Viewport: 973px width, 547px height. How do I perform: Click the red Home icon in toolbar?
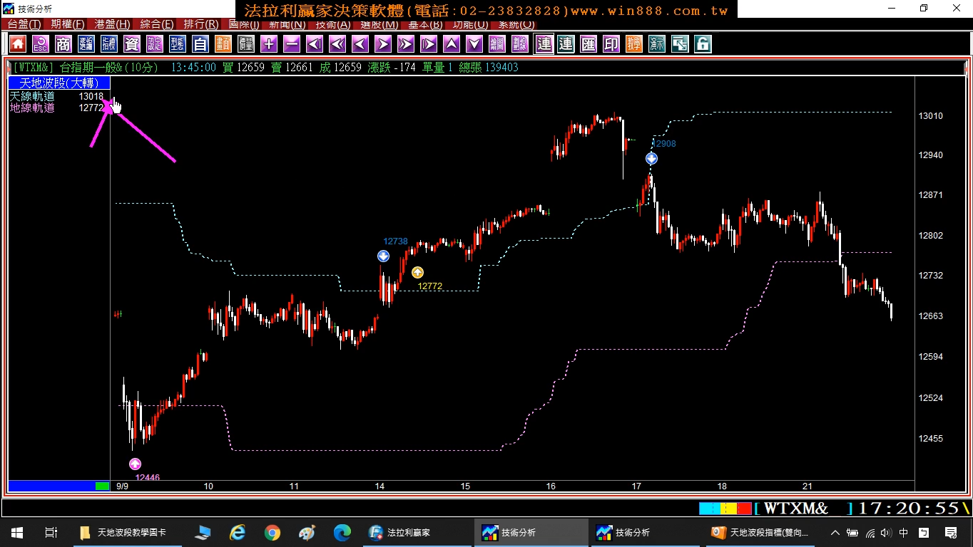(18, 44)
